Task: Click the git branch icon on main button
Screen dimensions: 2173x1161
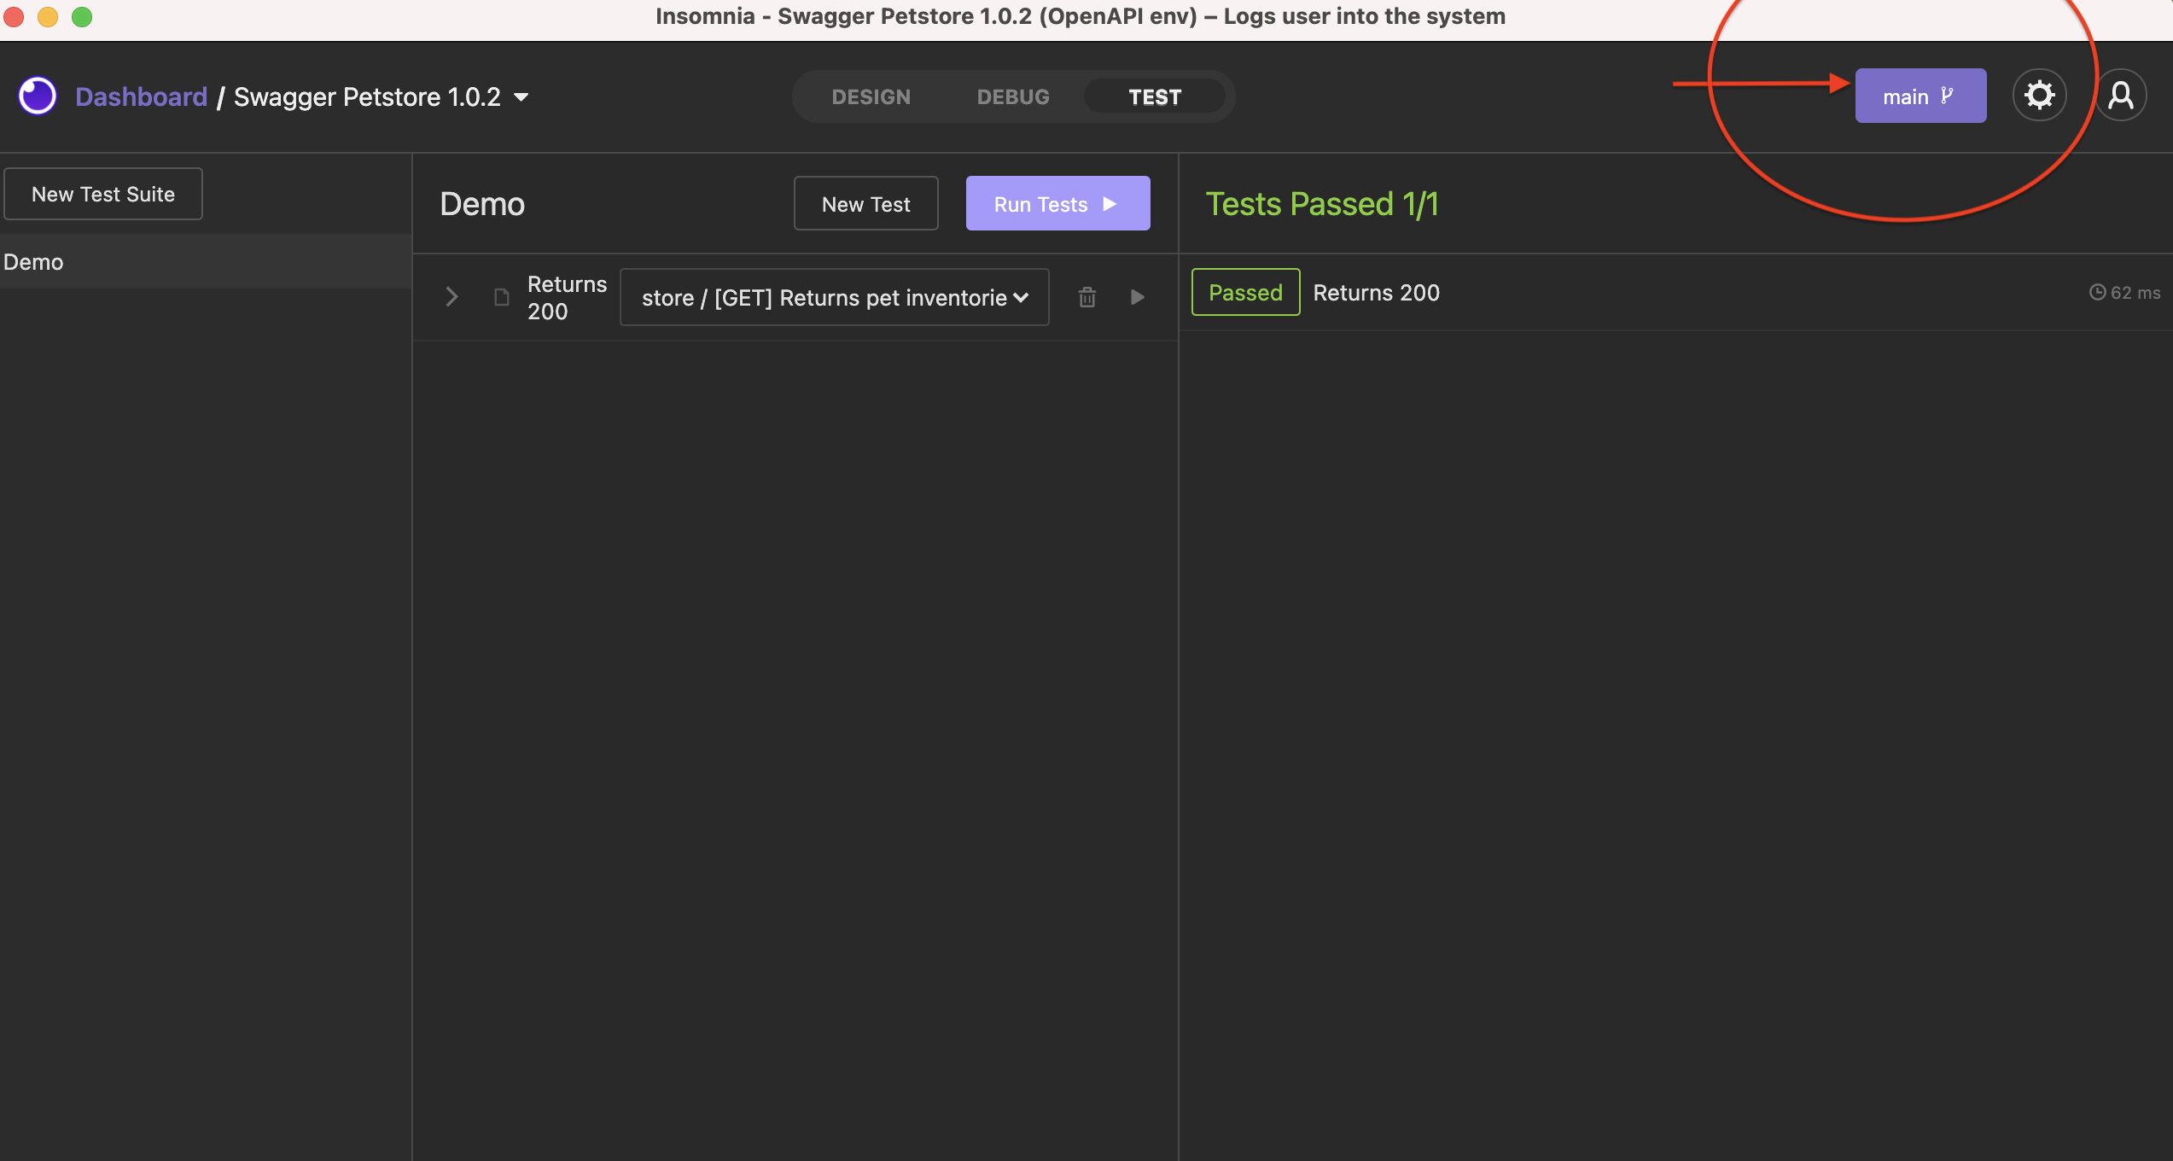Action: (1947, 95)
